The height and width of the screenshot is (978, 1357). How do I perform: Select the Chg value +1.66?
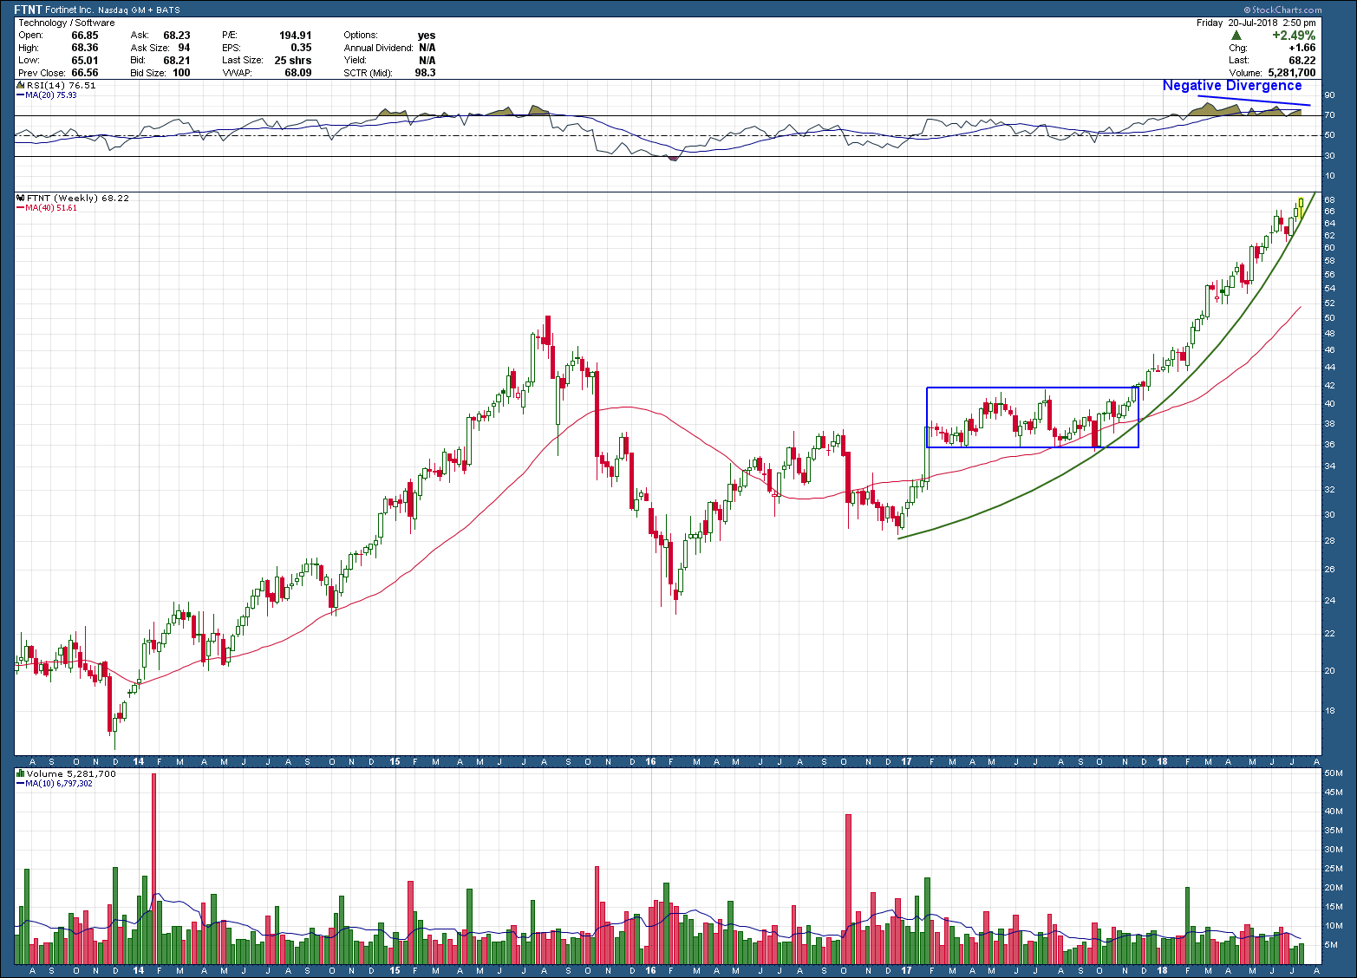(x=1302, y=48)
